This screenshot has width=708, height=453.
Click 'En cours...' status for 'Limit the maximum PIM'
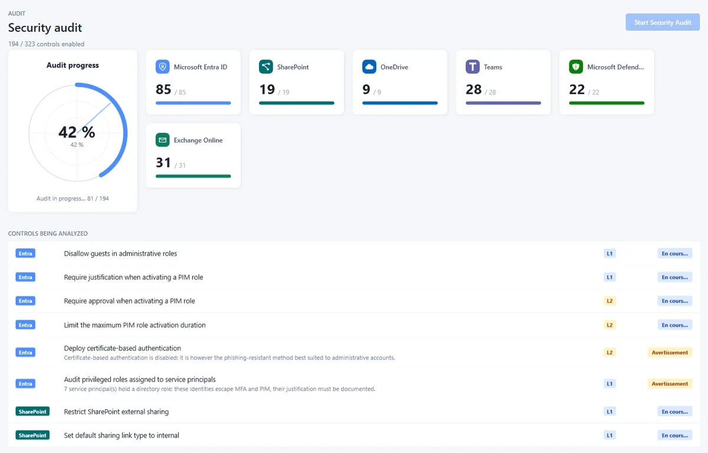click(x=675, y=325)
